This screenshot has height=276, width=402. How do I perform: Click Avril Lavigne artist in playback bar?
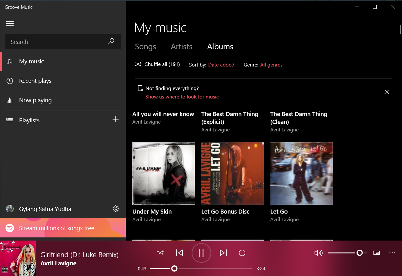59,263
